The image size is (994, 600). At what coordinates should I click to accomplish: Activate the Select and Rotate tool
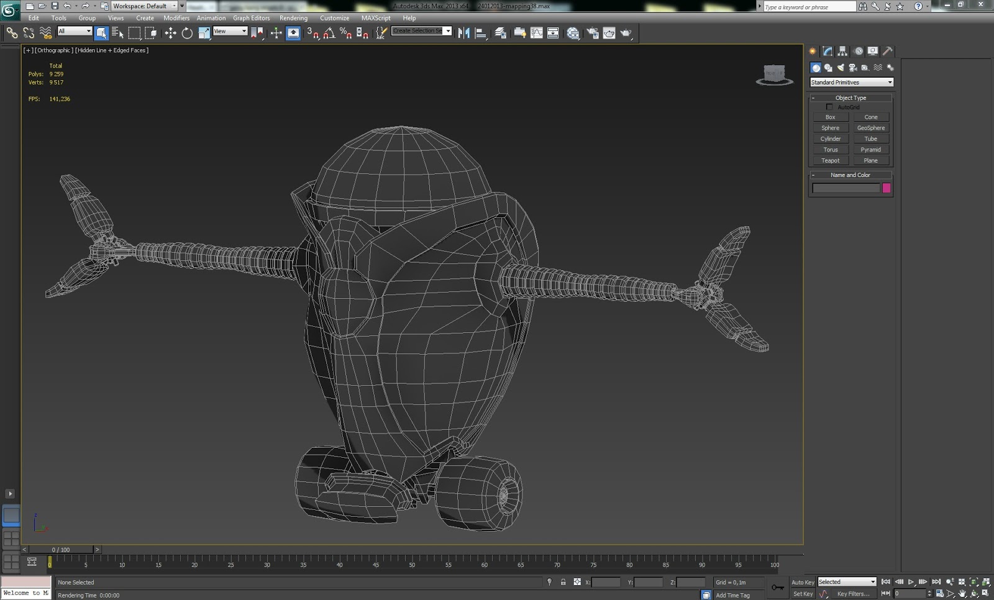187,33
